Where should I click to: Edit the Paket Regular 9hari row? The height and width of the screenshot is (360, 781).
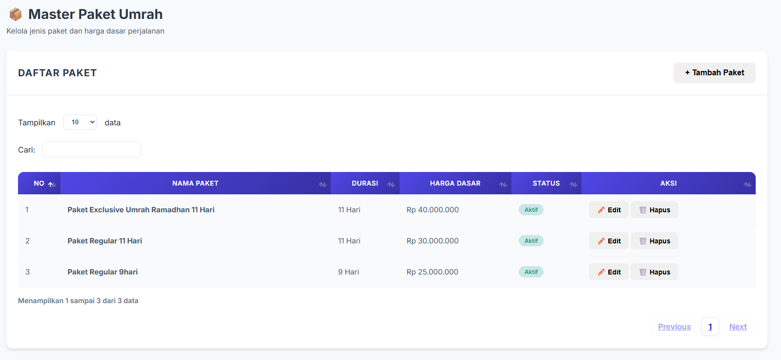tap(608, 272)
